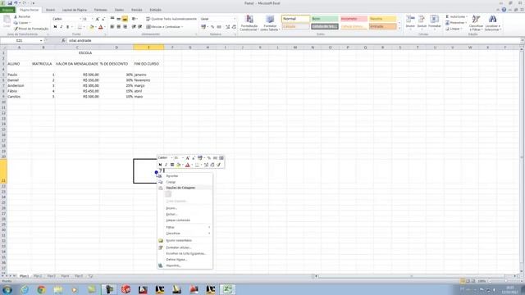This screenshot has width=525, height=295.
Task: Choose Limpar conteúdo in the context menu
Action: [x=178, y=220]
